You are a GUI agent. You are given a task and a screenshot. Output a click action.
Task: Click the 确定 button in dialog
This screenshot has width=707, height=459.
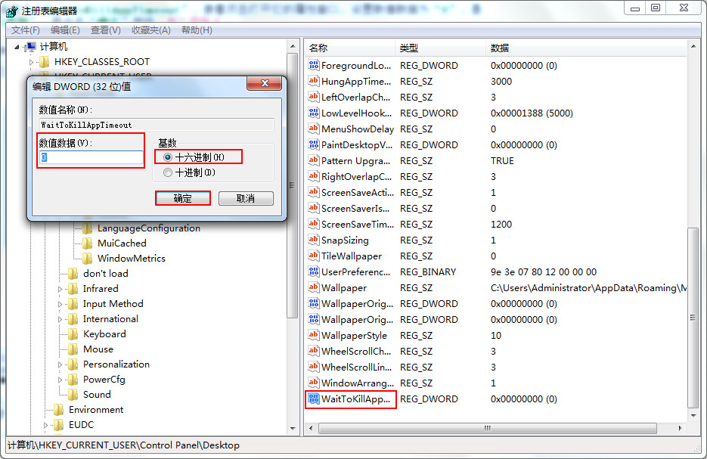coord(182,198)
